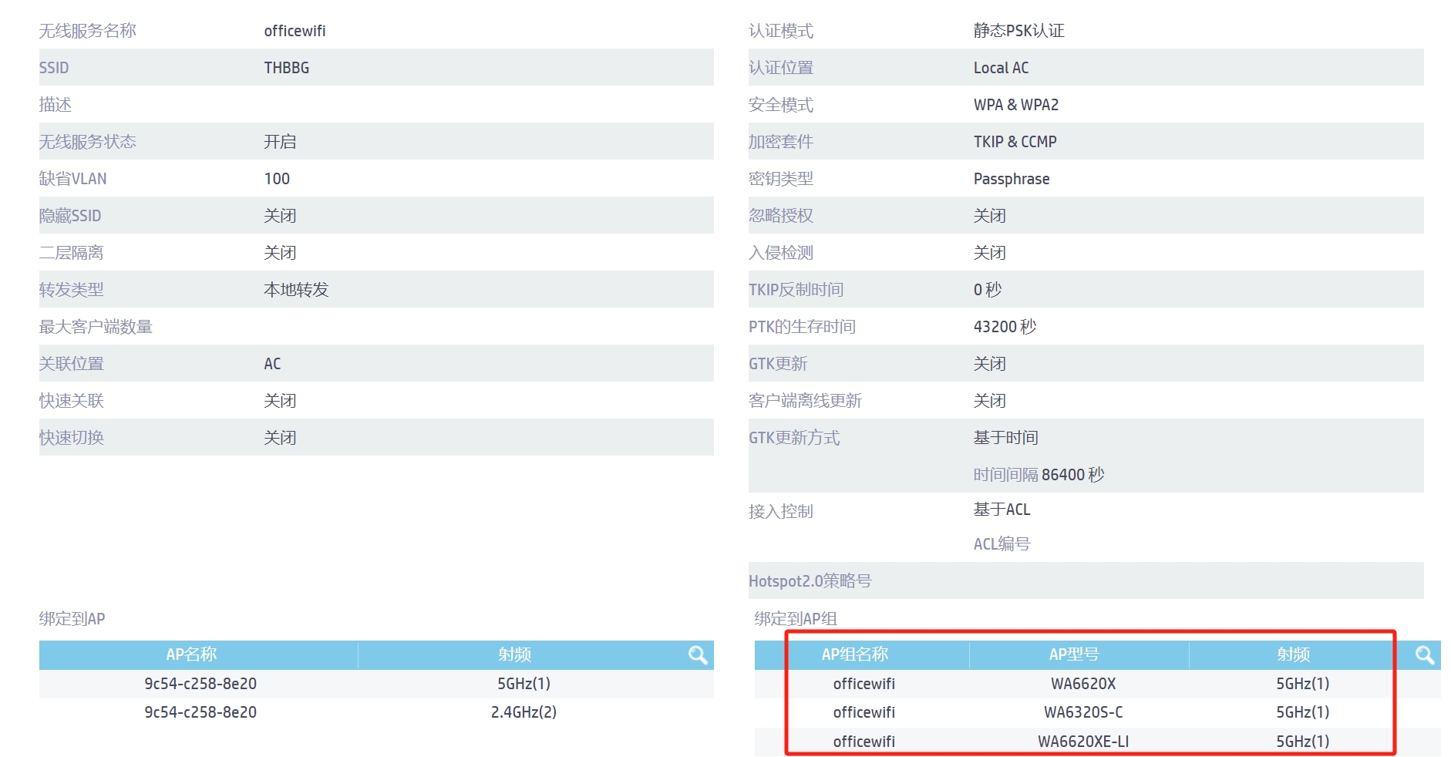
Task: Click the SSID value THBBG
Action: pyautogui.click(x=287, y=68)
